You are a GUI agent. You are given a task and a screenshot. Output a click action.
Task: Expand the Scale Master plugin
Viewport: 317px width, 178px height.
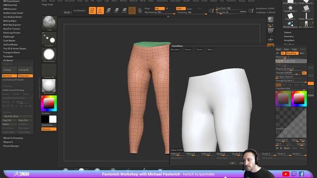point(9,41)
